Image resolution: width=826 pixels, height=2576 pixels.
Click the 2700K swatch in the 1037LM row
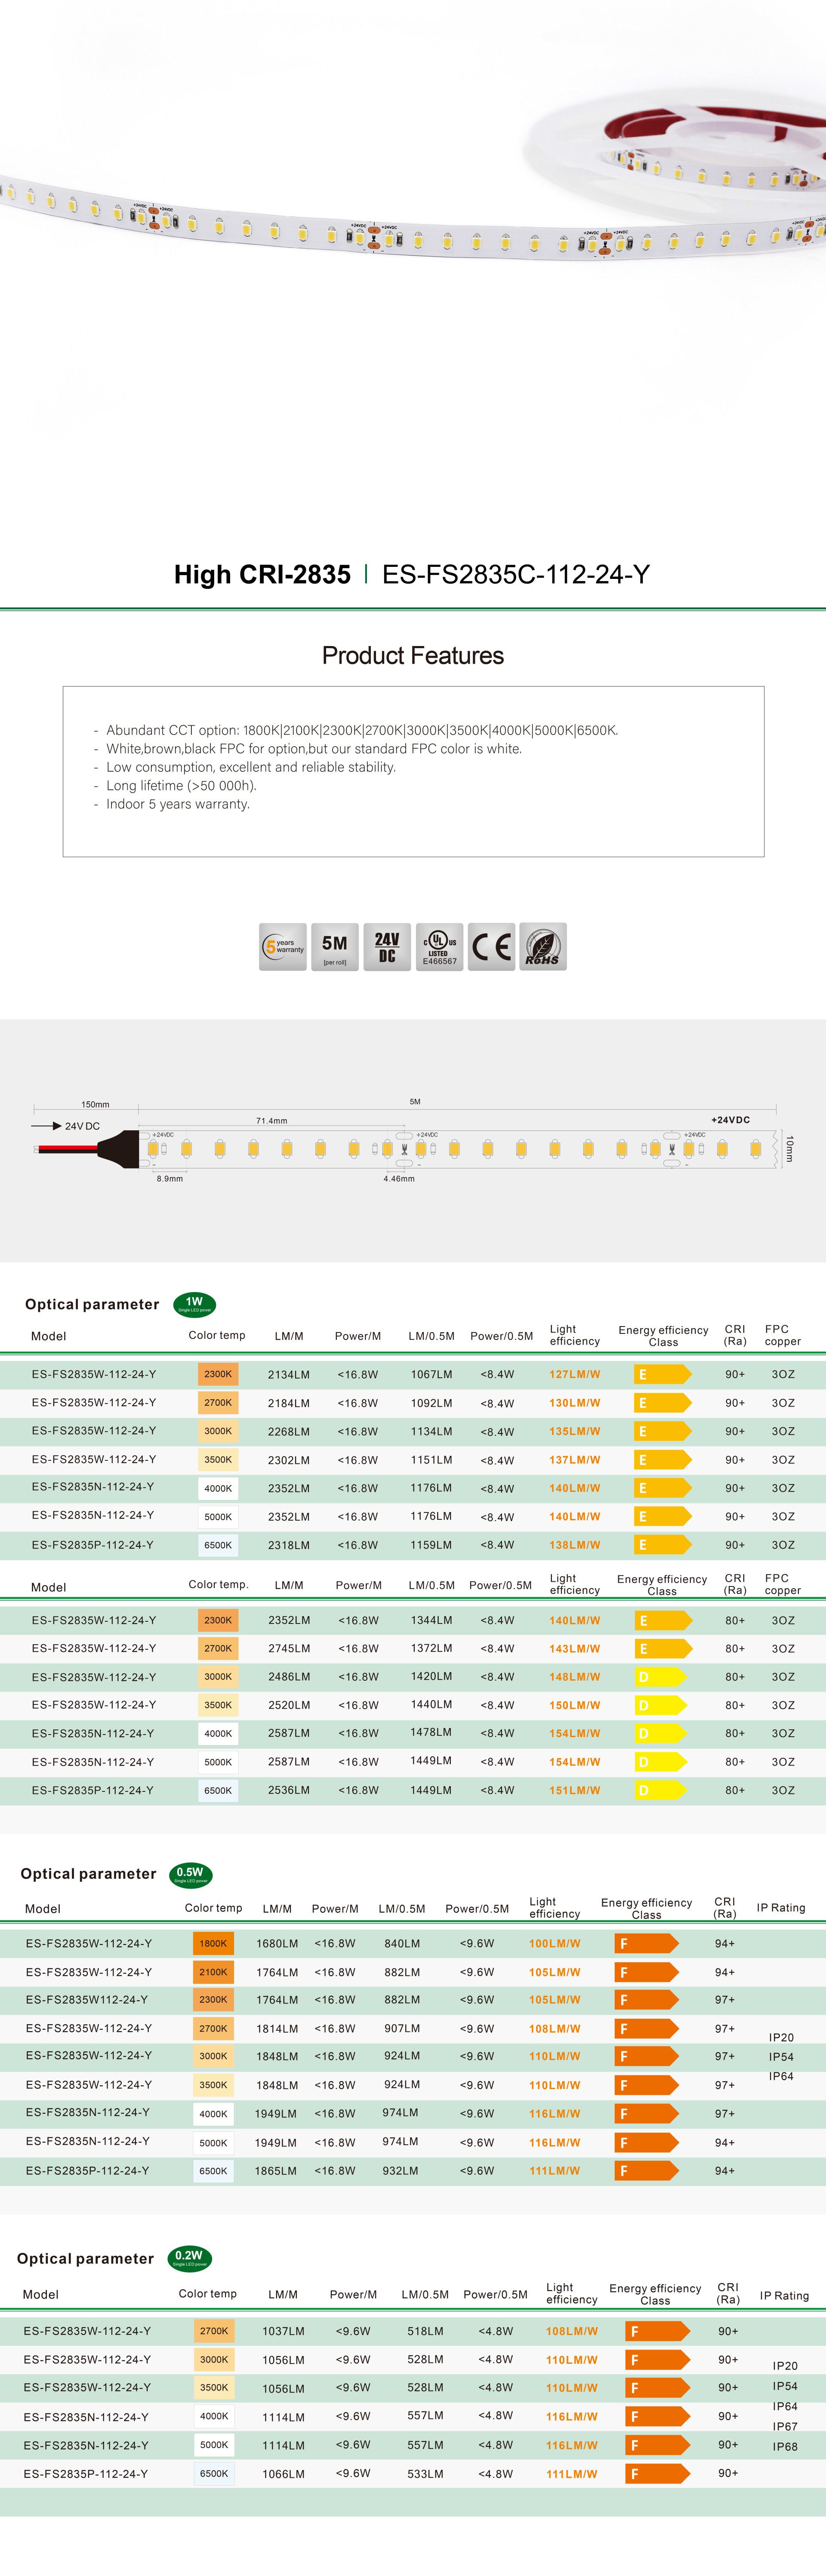click(x=214, y=2331)
